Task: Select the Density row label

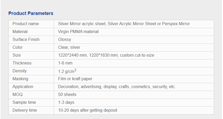Action: coord(20,71)
